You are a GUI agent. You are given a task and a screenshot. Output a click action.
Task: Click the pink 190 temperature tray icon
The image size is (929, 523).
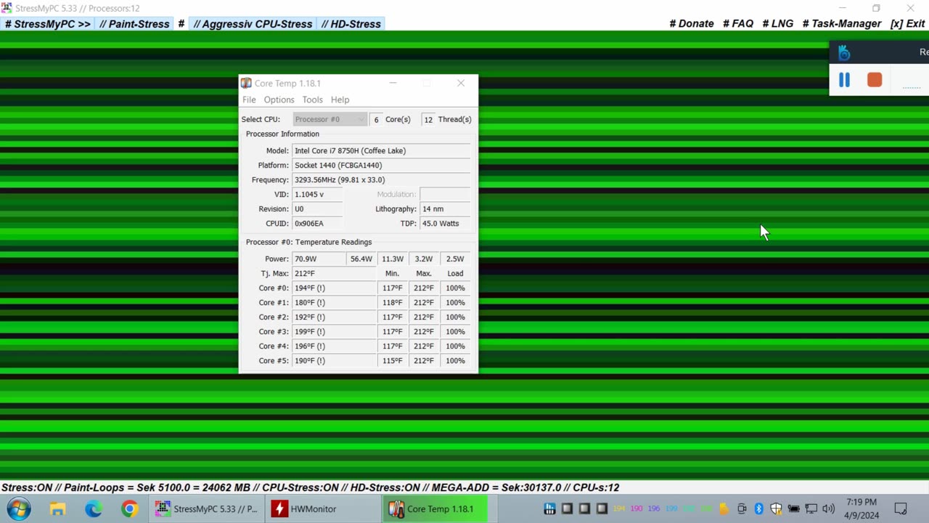click(x=637, y=508)
